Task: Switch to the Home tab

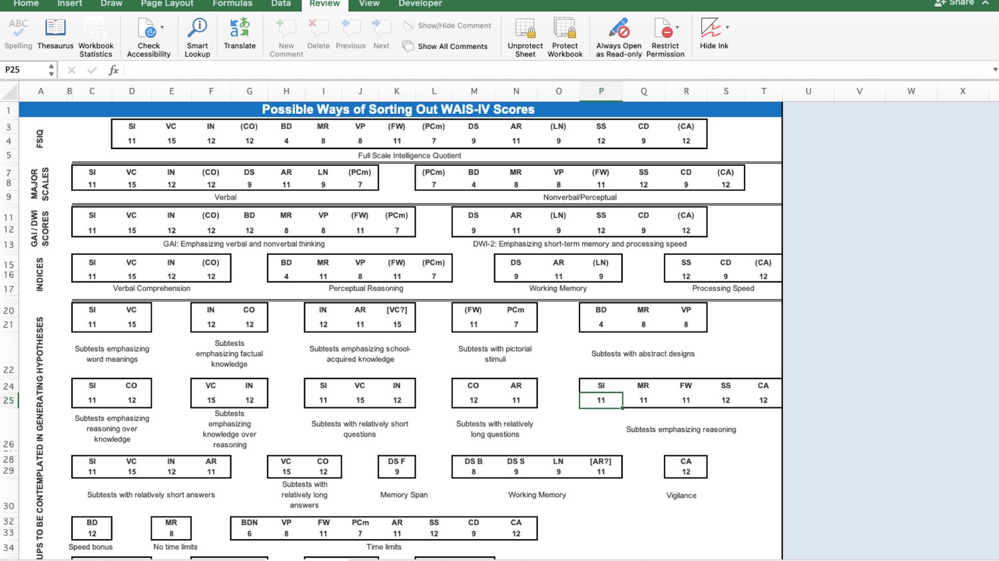Action: tap(26, 3)
